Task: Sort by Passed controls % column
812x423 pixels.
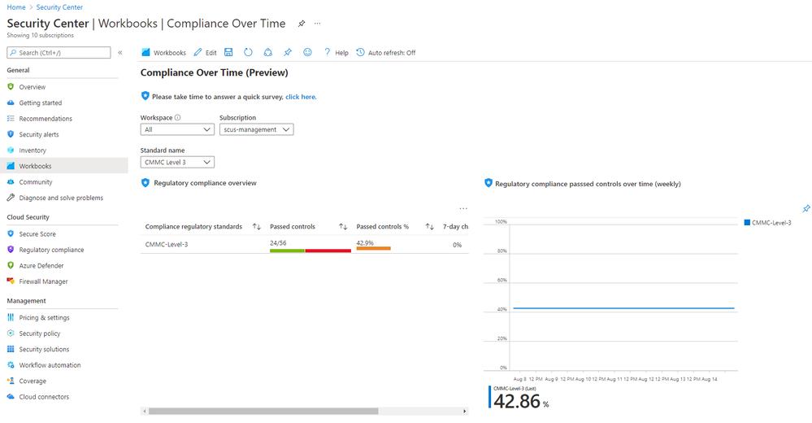Action: tap(429, 226)
